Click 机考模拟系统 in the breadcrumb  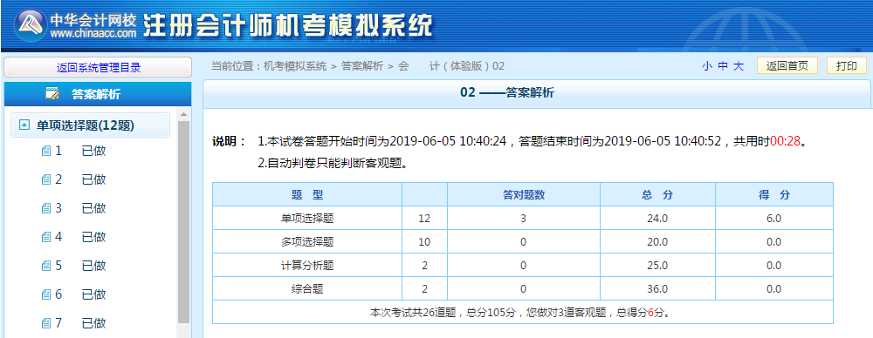pos(294,66)
